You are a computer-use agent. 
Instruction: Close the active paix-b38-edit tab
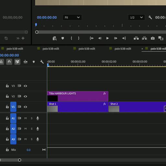coord(142,49)
